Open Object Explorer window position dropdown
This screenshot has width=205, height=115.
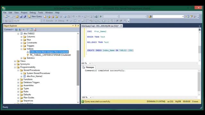73,26
